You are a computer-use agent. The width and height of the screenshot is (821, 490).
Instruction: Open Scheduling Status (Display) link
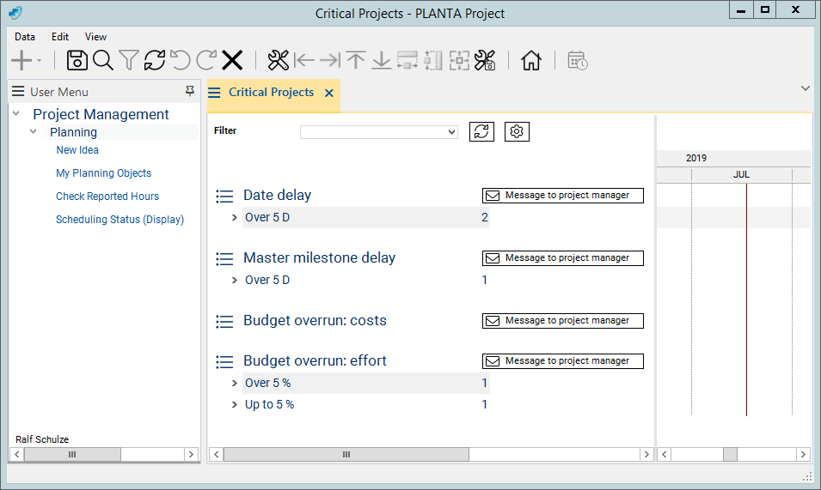tap(119, 220)
